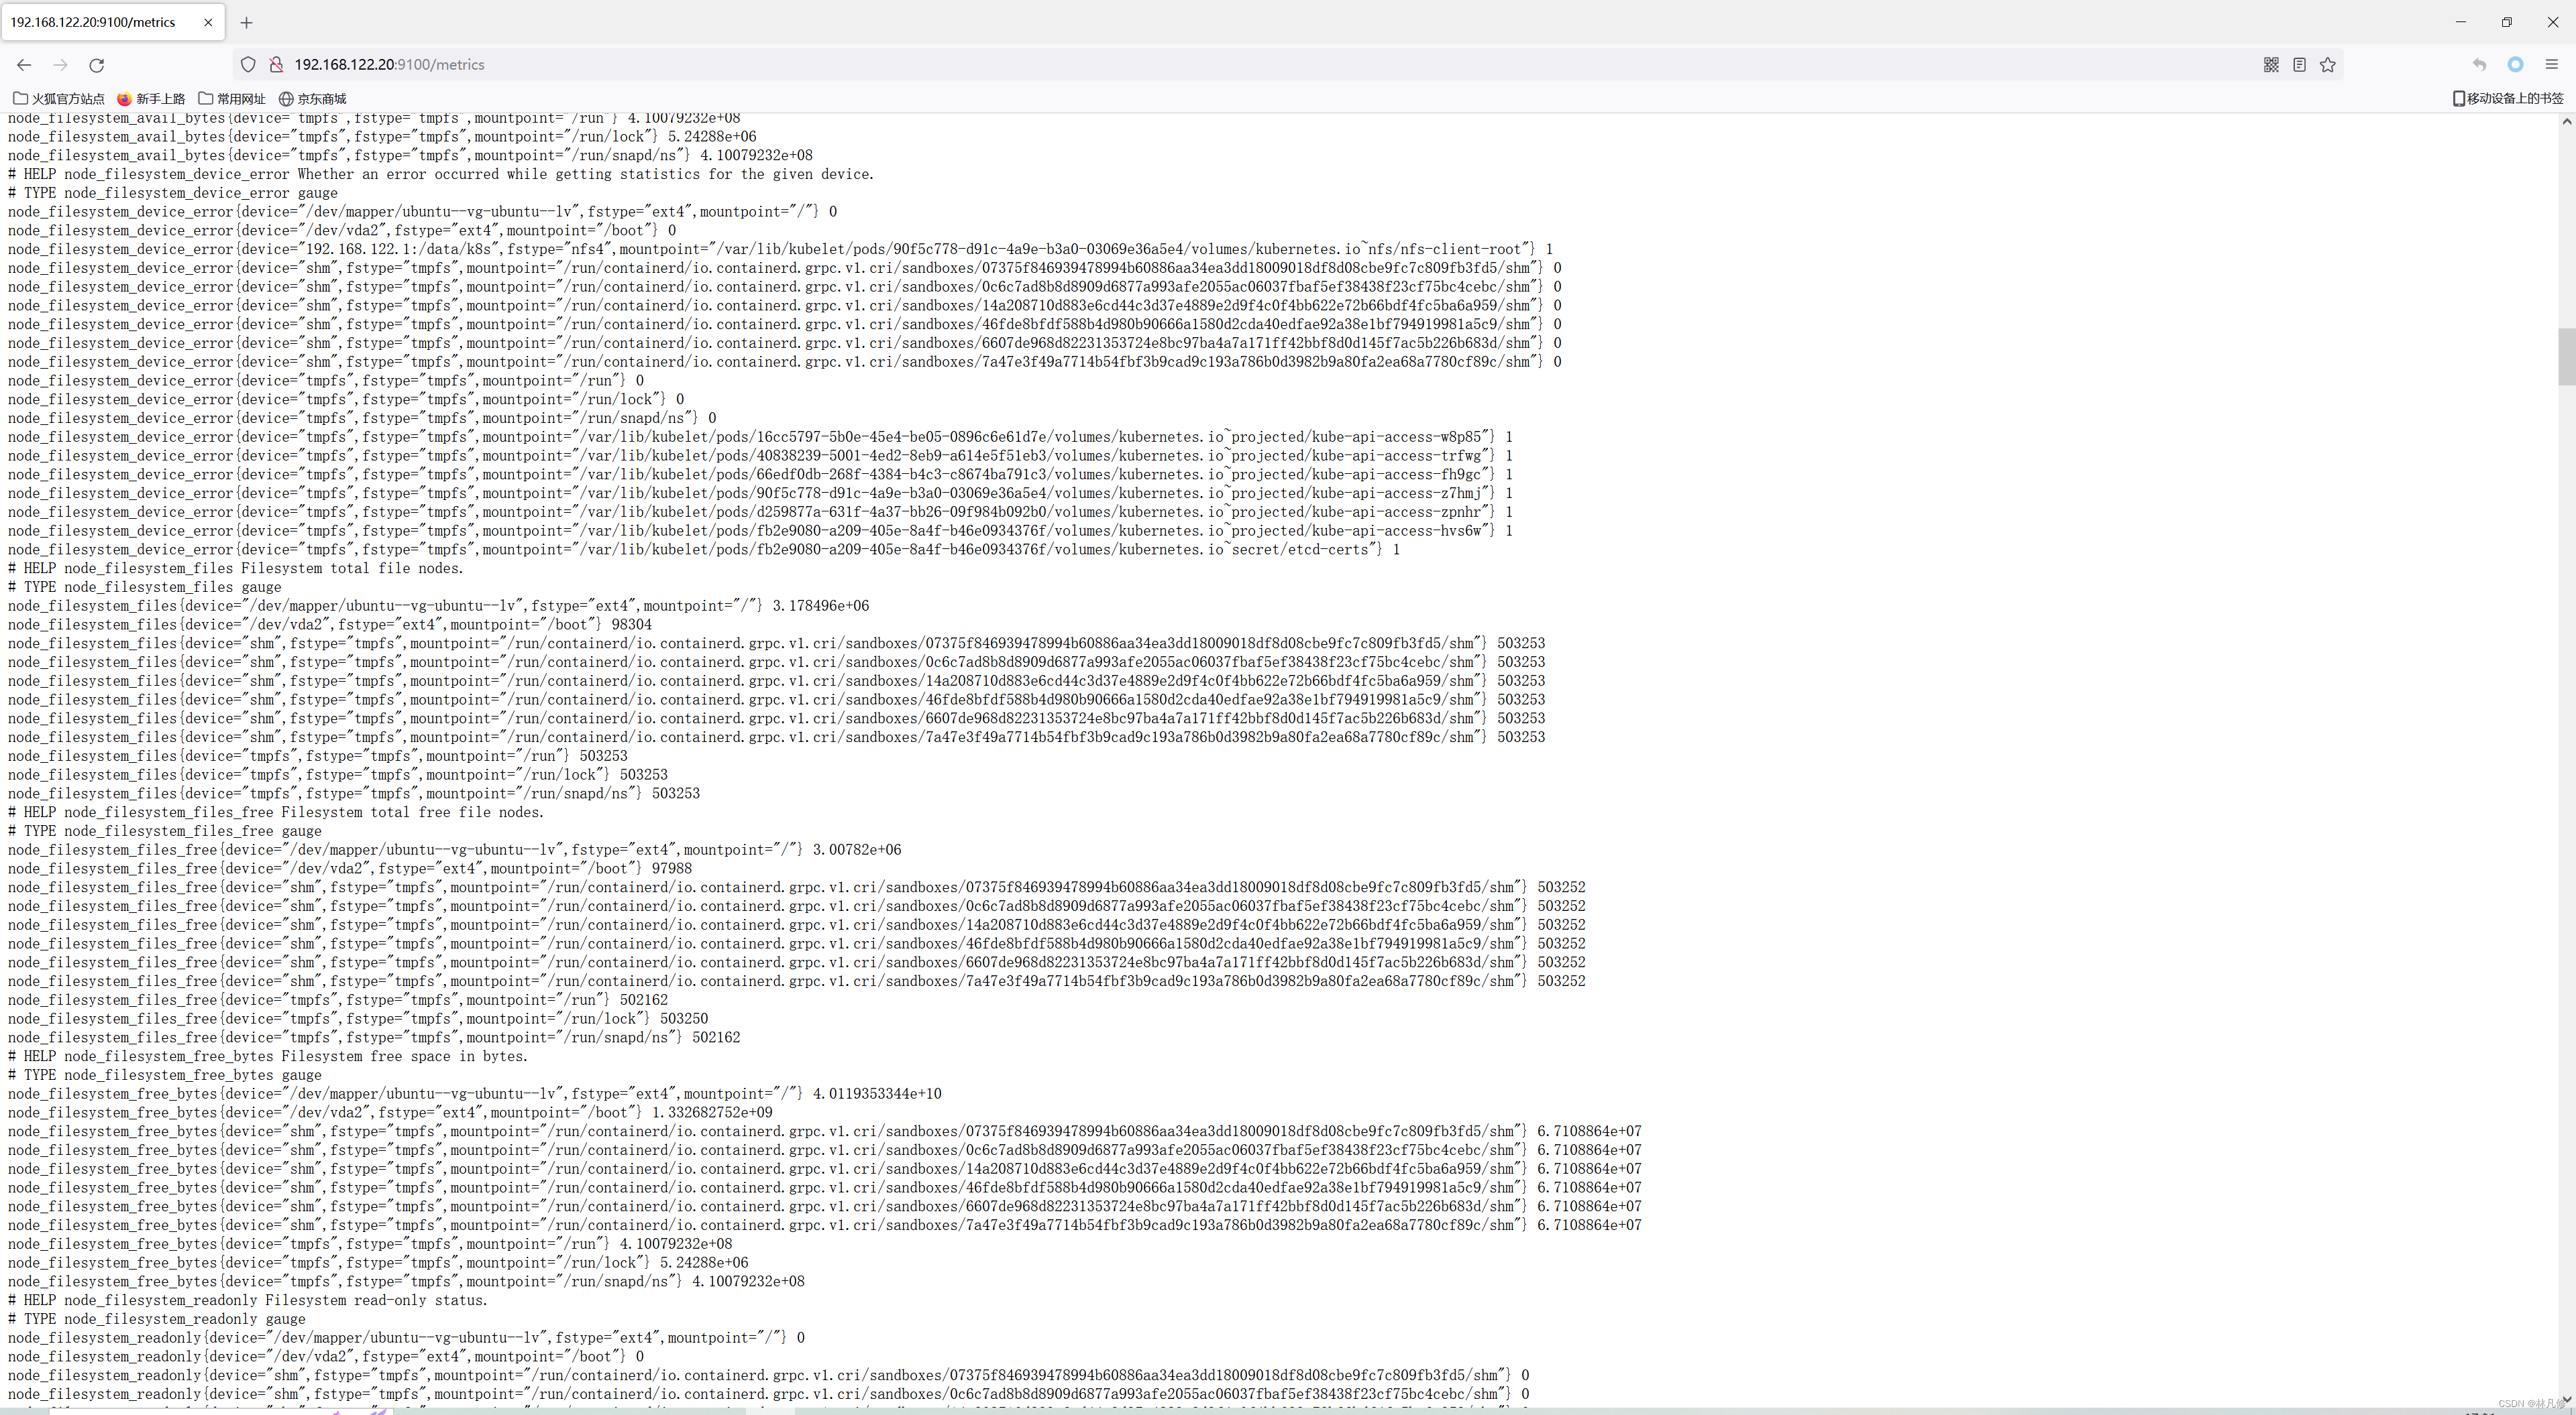Go back with the back arrow
The width and height of the screenshot is (2576, 1415).
24,65
